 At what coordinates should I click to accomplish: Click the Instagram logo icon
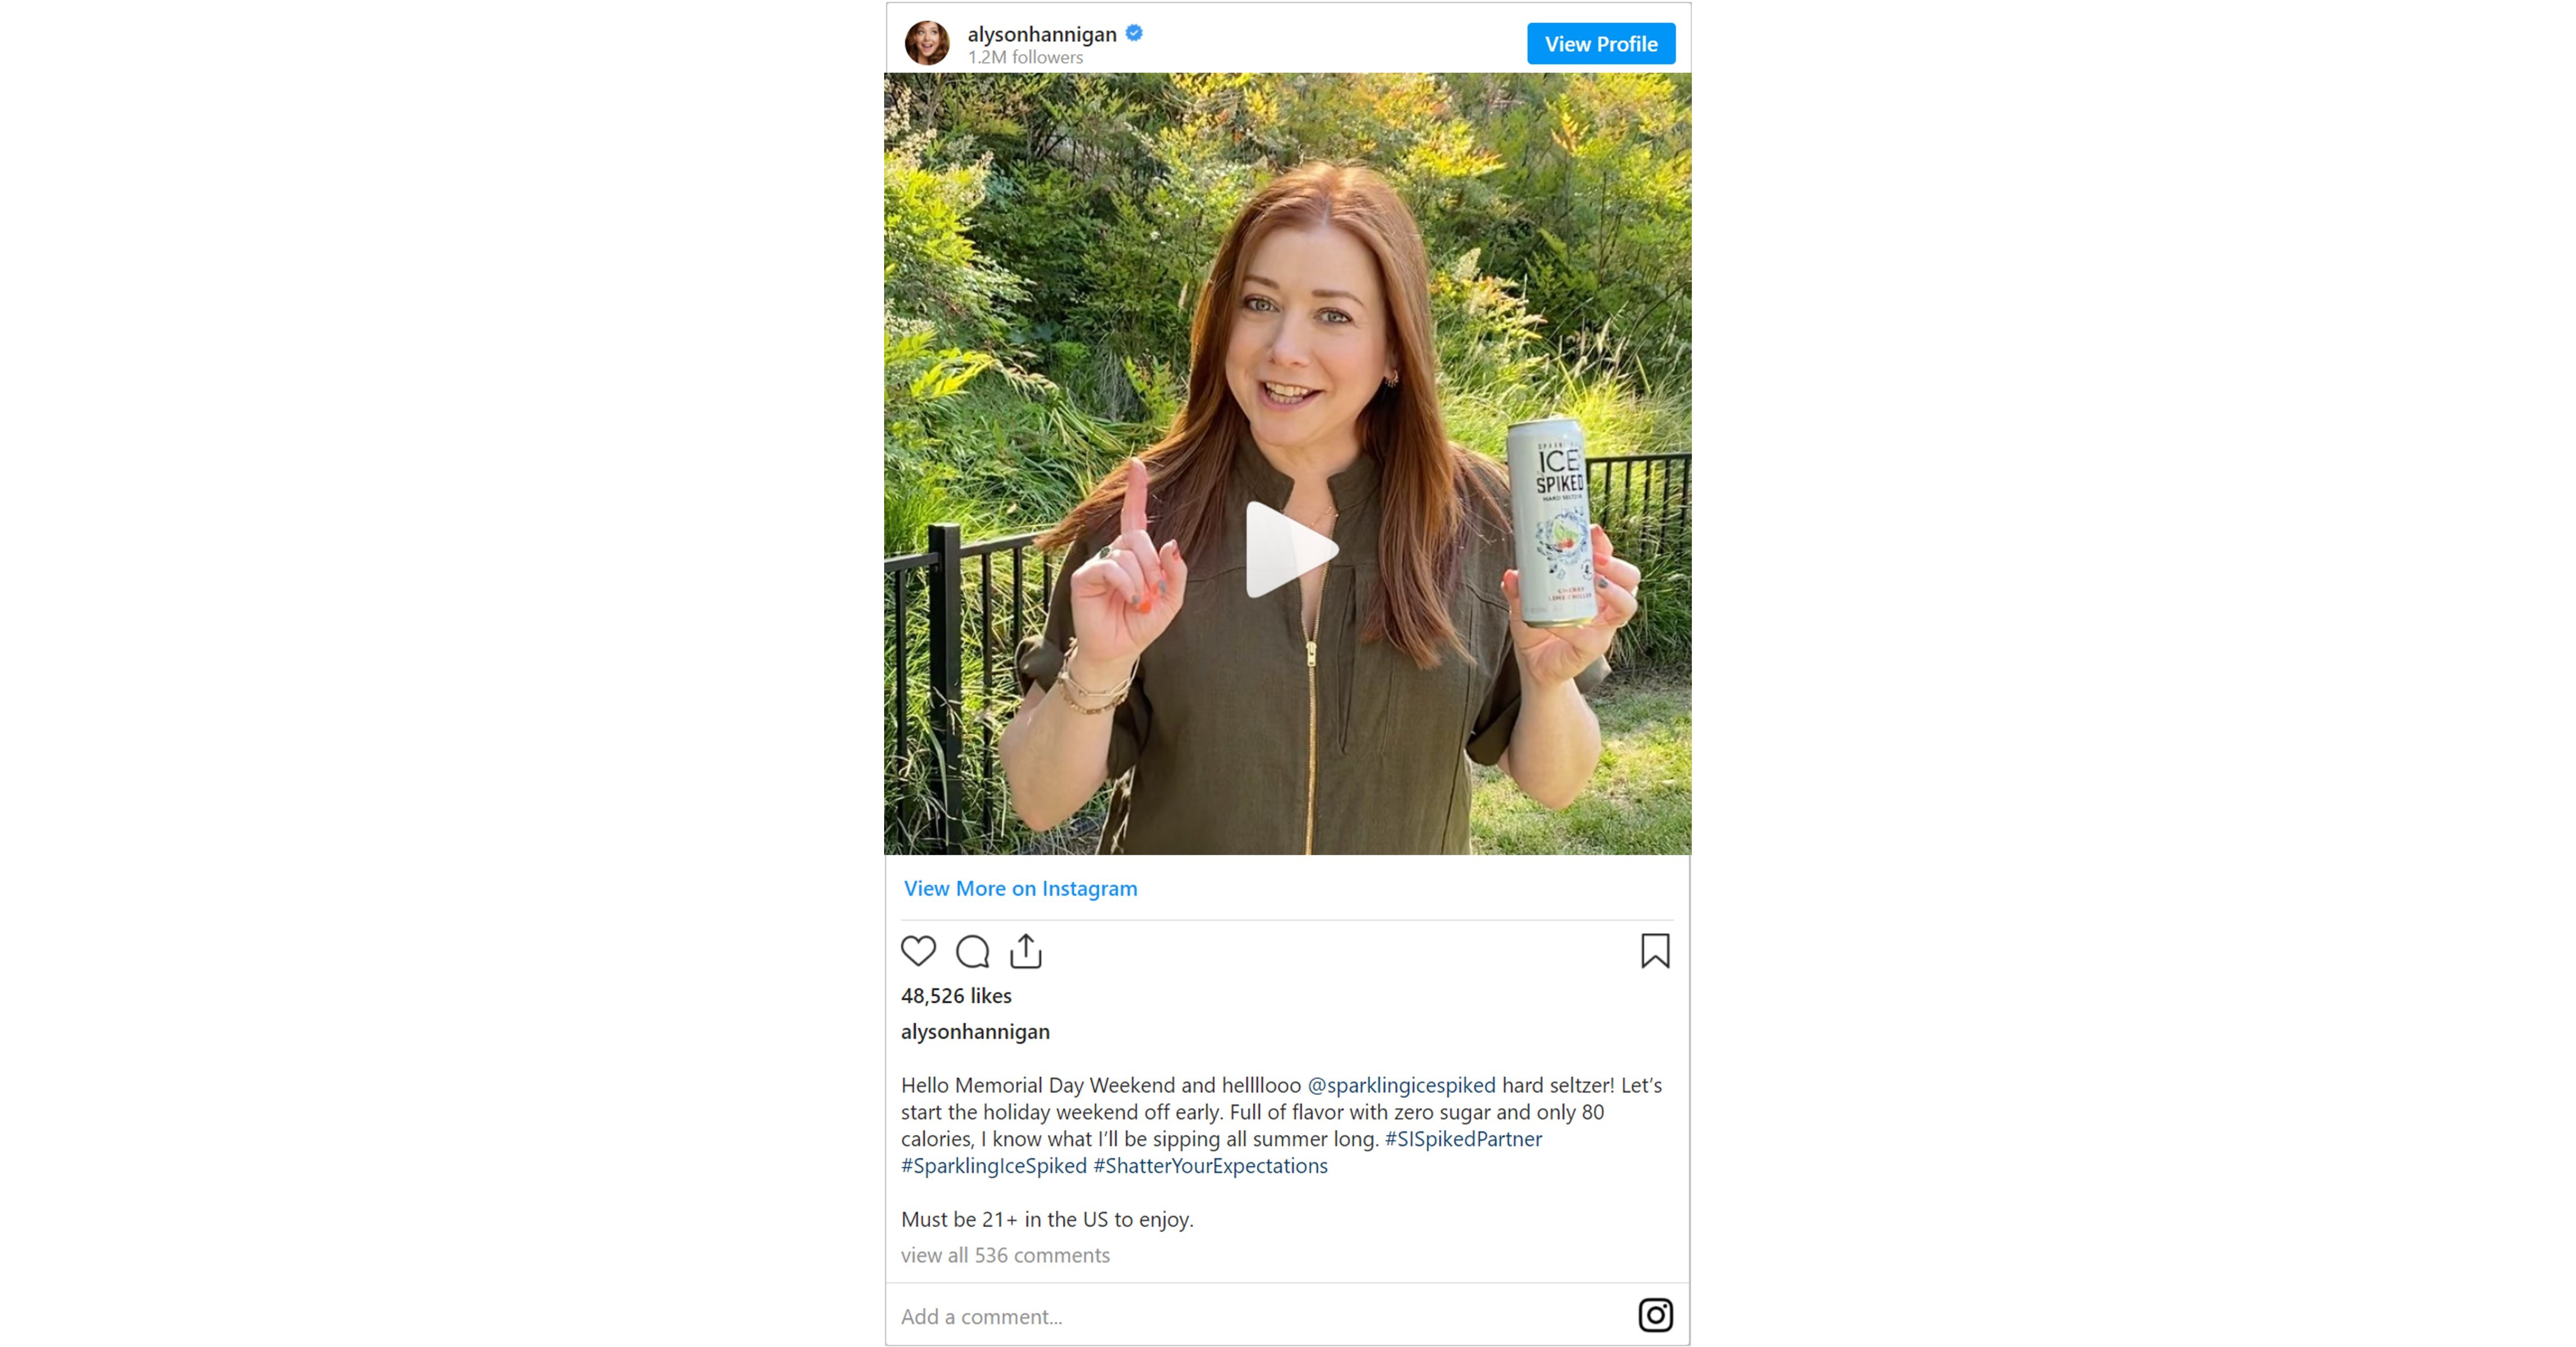(1655, 1315)
